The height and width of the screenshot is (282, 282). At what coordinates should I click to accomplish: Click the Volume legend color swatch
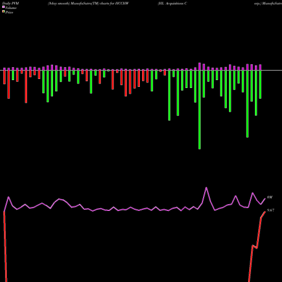(3, 7)
